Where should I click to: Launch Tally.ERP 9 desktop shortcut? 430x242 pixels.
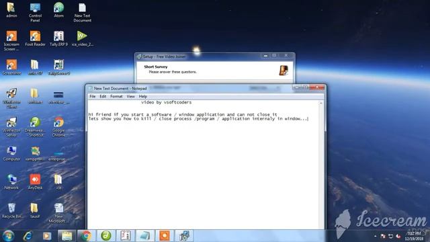pyautogui.click(x=58, y=38)
